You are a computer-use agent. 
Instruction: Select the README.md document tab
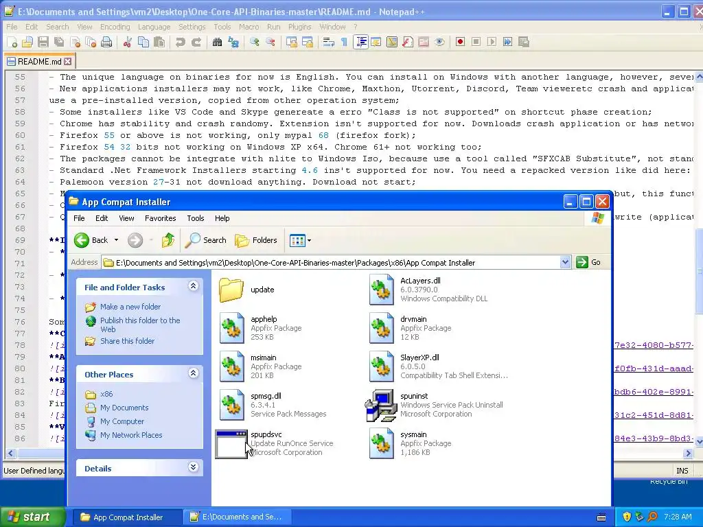pos(39,61)
